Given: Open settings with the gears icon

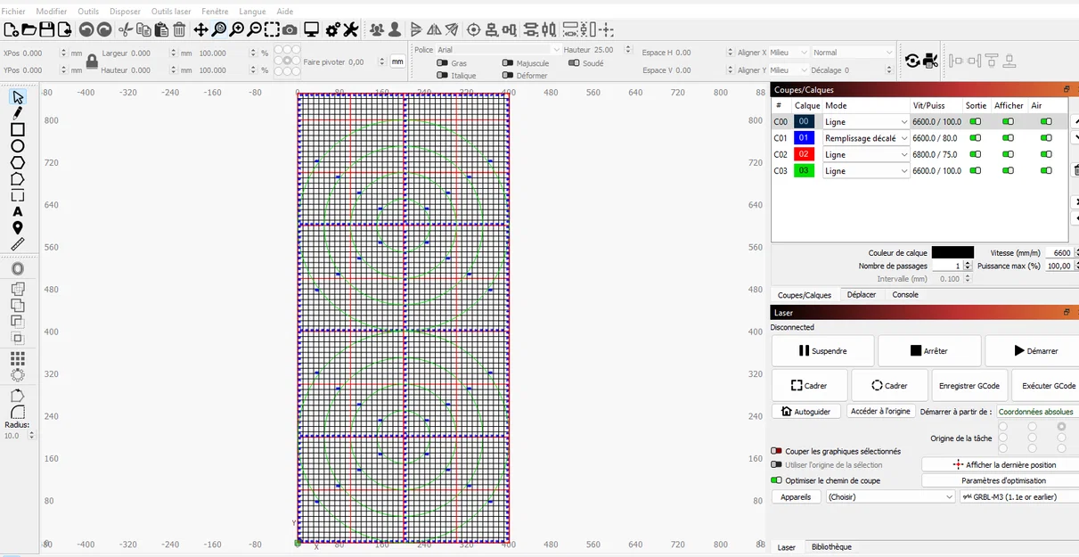Looking at the screenshot, I should (333, 29).
